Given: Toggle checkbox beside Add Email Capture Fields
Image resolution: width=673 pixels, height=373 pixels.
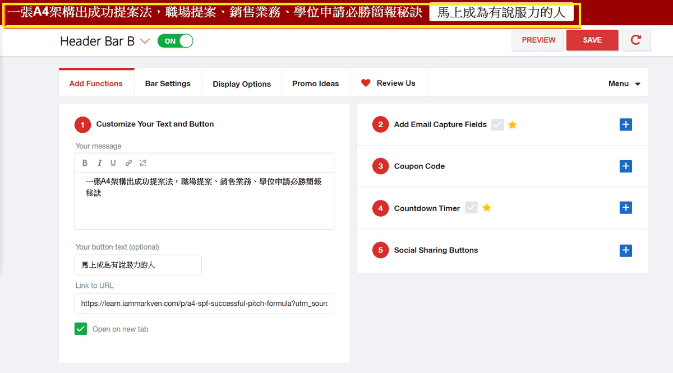Looking at the screenshot, I should [x=497, y=125].
